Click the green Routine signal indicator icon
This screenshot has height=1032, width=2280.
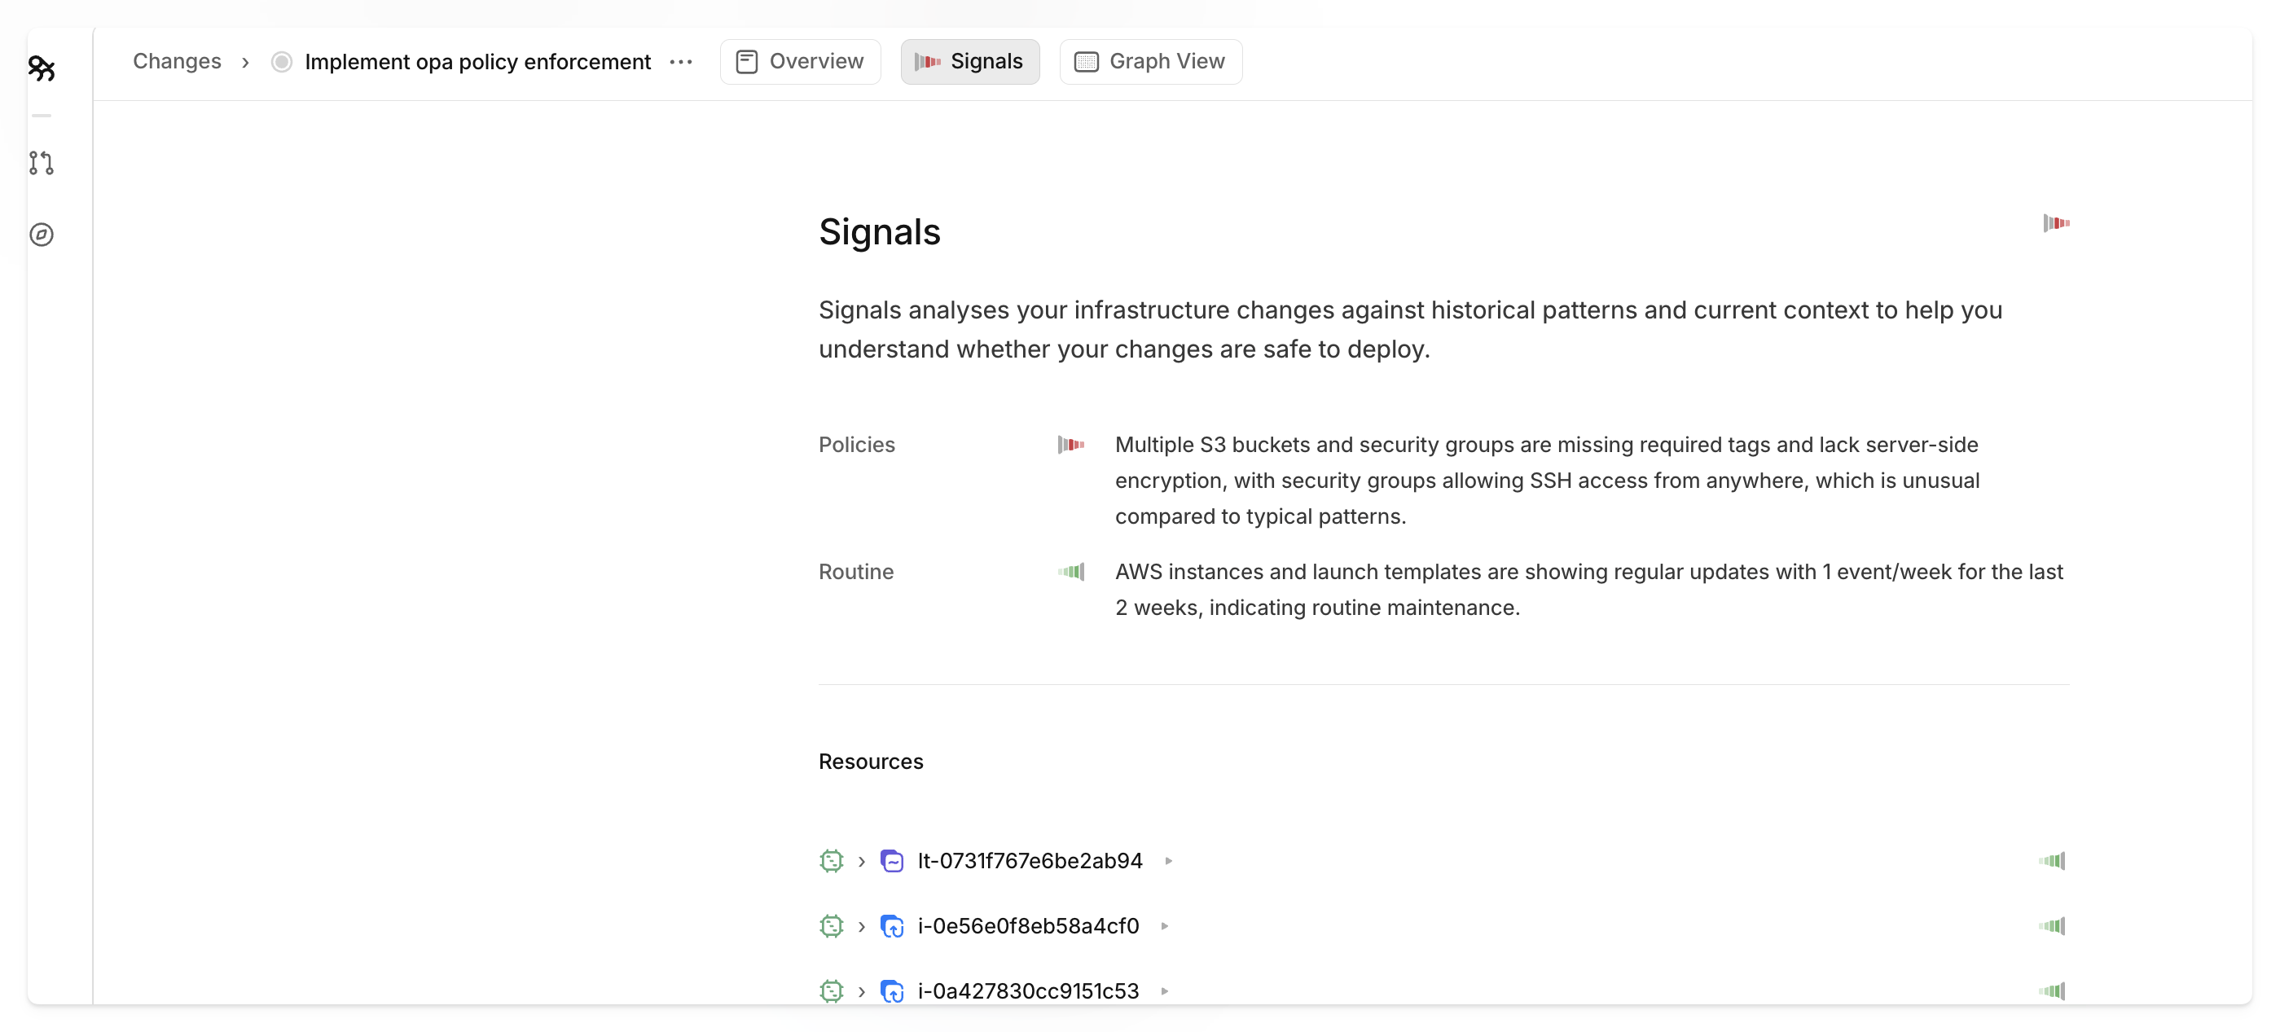(1070, 572)
